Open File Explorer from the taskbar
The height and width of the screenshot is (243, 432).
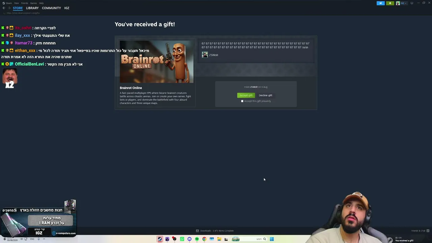219,239
